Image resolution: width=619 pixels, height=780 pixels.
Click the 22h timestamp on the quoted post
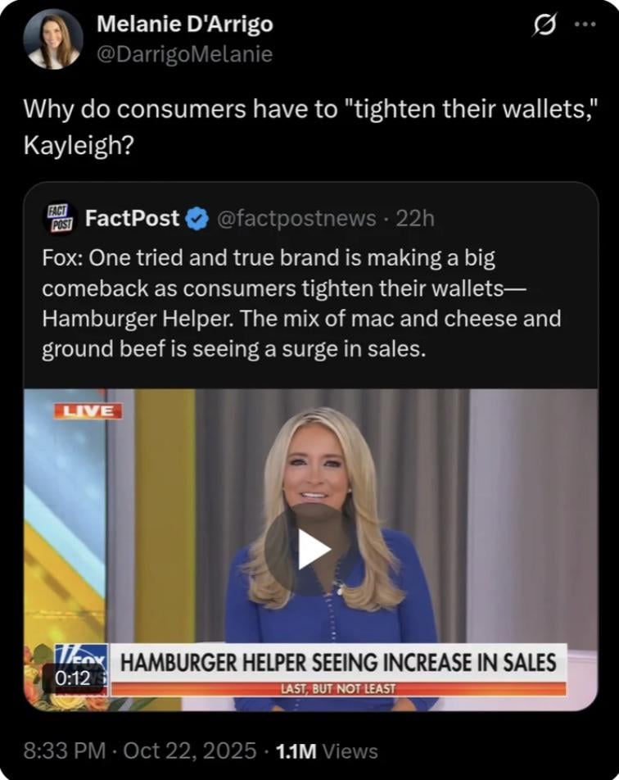415,219
